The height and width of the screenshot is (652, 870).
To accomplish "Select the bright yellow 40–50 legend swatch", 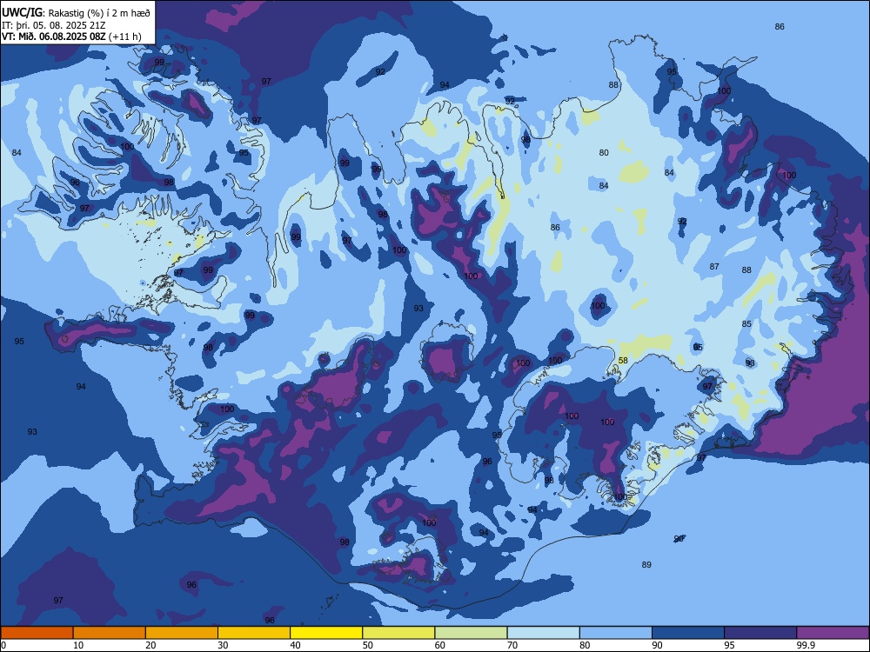I will 326,633.
